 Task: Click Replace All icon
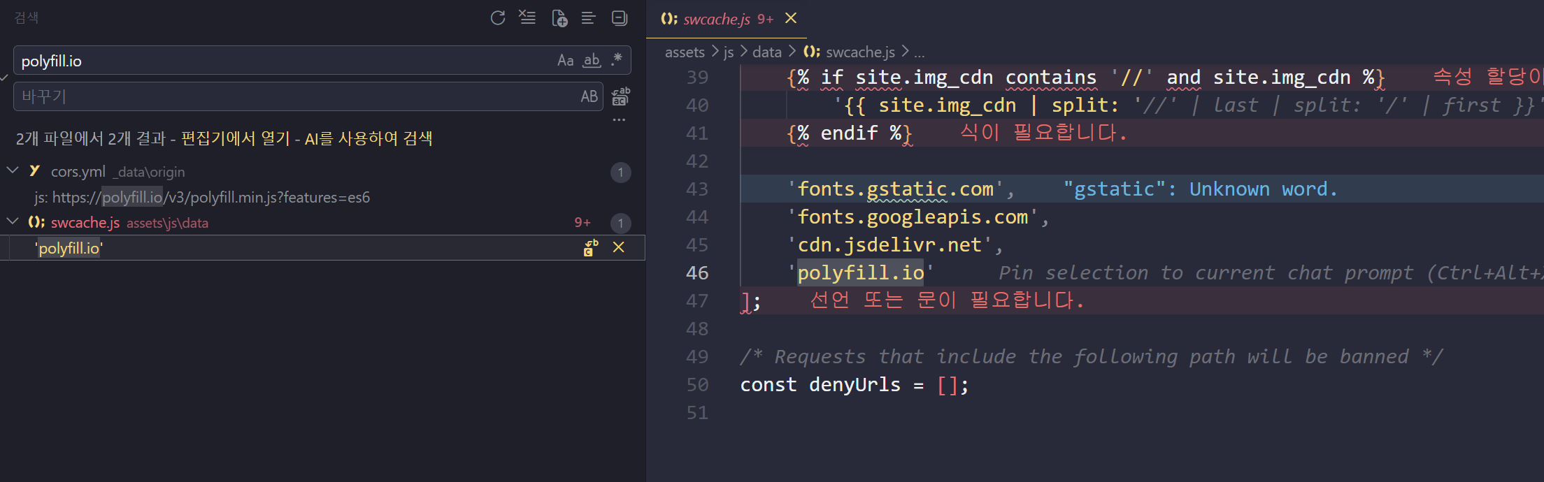pos(620,96)
